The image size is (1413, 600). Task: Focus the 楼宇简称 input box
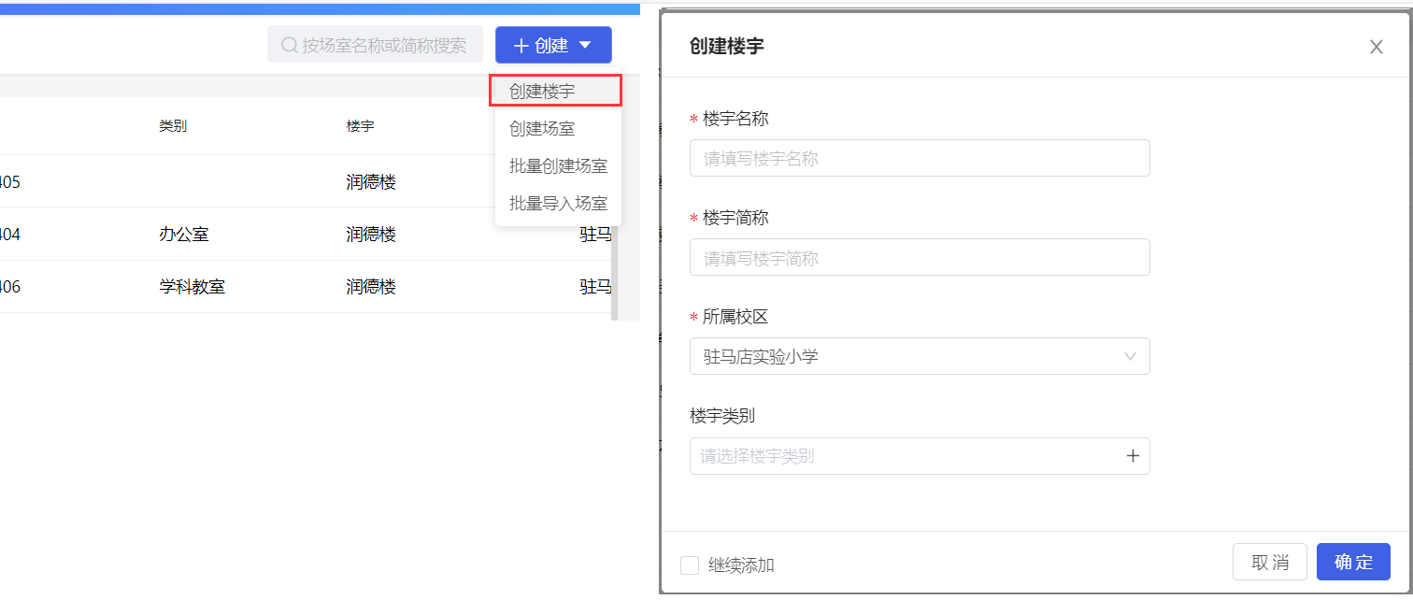click(x=920, y=258)
